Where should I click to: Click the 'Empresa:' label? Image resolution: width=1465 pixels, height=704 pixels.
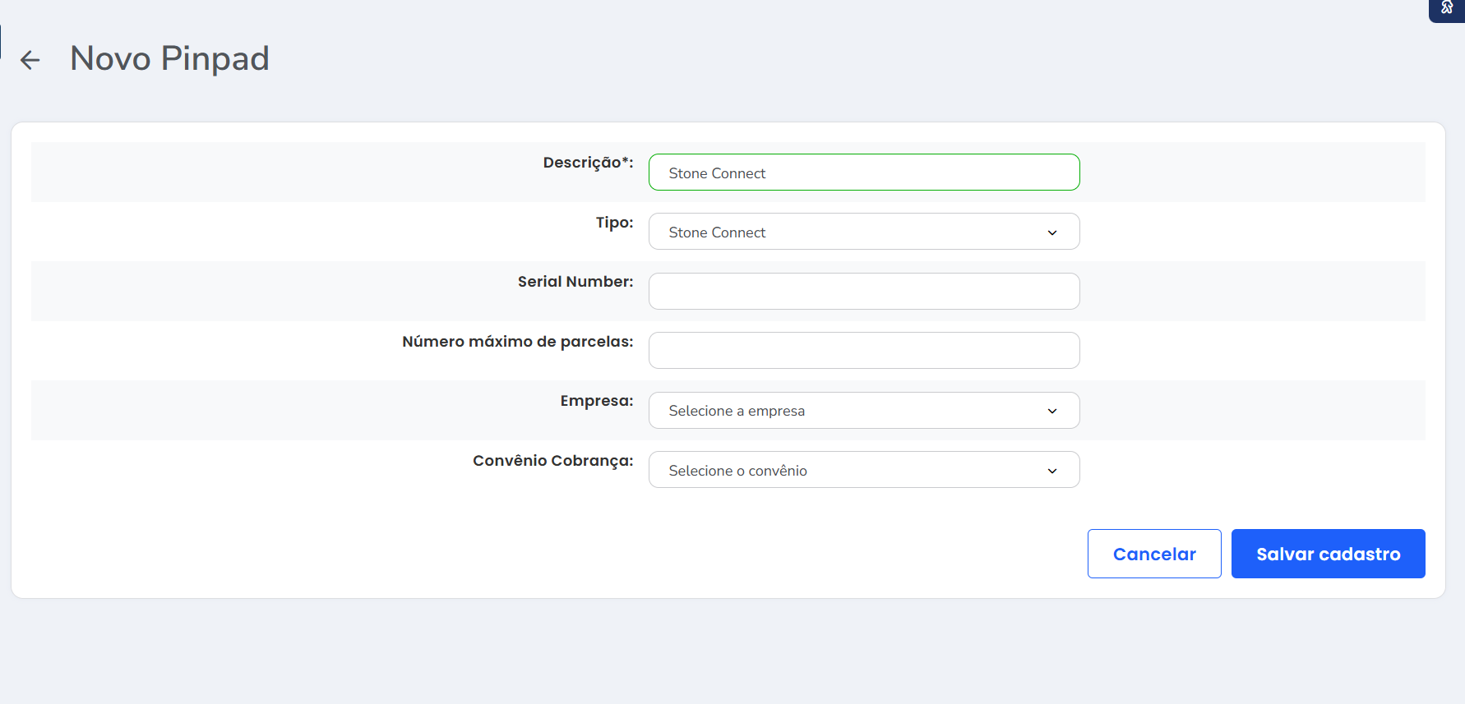(596, 401)
